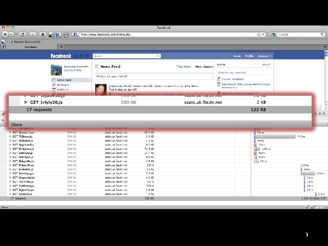Click the browser Forward arrow button
Screen dimensions: 328x246
[11, 34]
